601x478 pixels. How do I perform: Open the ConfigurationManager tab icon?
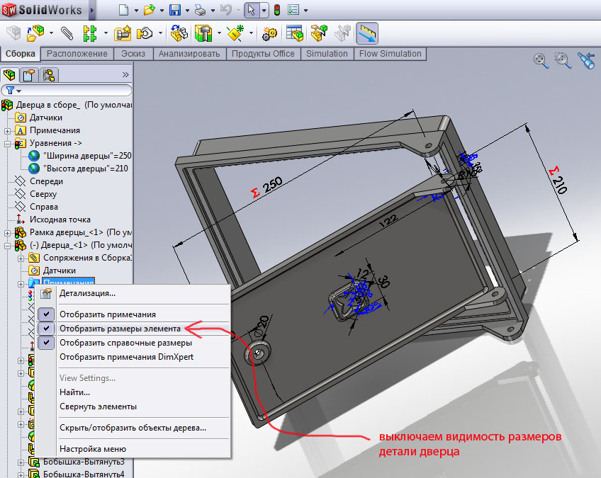coord(48,75)
